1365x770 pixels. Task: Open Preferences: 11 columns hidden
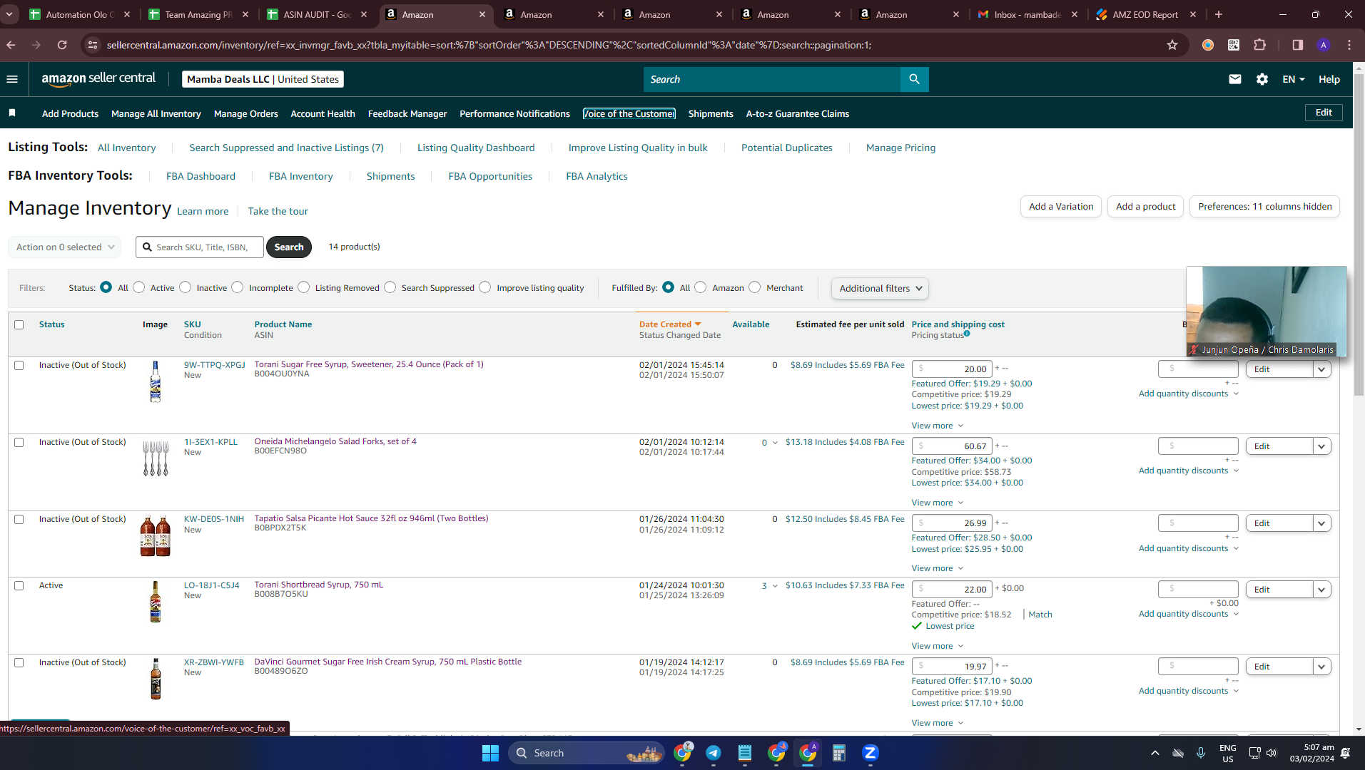click(1264, 206)
